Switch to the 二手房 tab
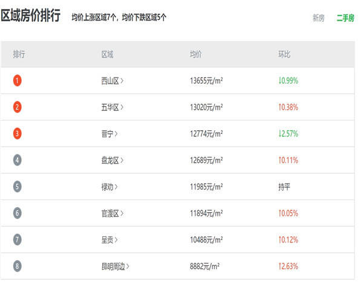The image size is (363, 303). point(345,18)
